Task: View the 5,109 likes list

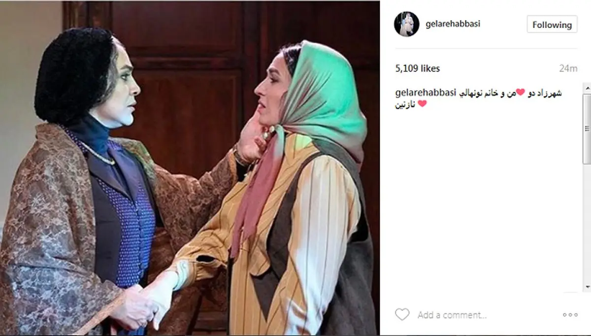Action: pyautogui.click(x=418, y=68)
